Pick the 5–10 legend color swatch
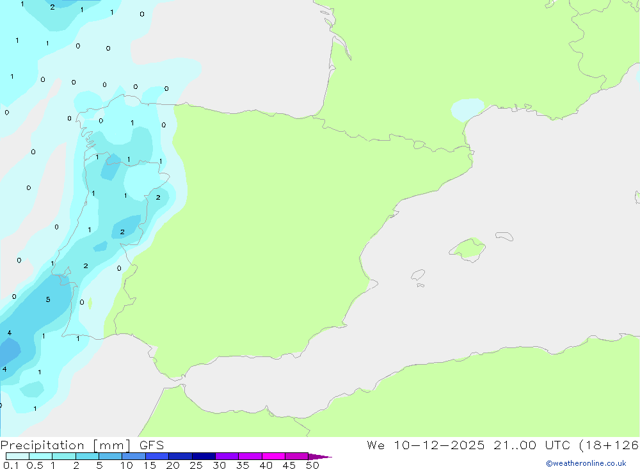This screenshot has height=469, width=640. click(111, 456)
